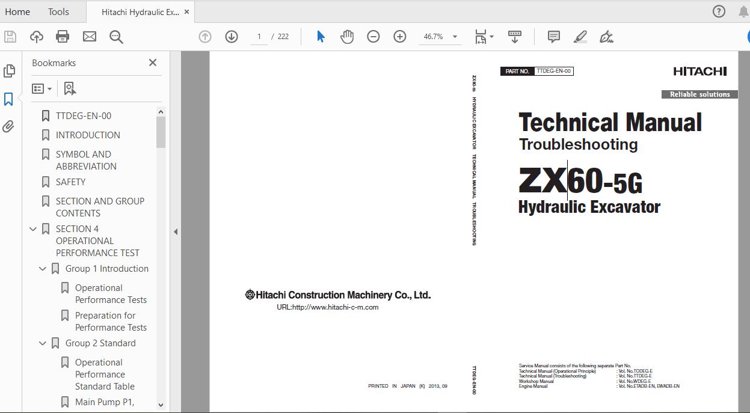Open the Help question mark icon
Image resolution: width=750 pixels, height=413 pixels.
[x=719, y=11]
